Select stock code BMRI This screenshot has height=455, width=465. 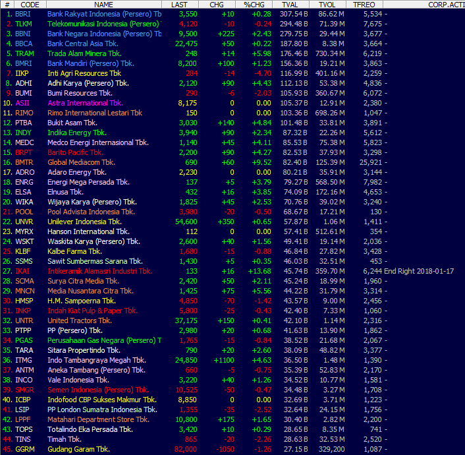24,63
